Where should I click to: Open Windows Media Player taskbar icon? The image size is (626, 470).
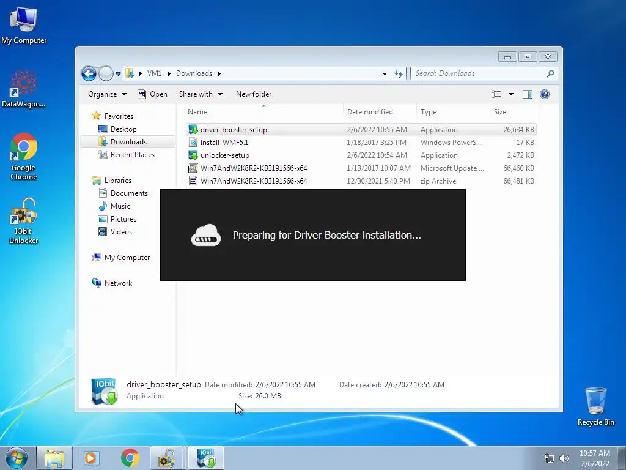(x=91, y=458)
